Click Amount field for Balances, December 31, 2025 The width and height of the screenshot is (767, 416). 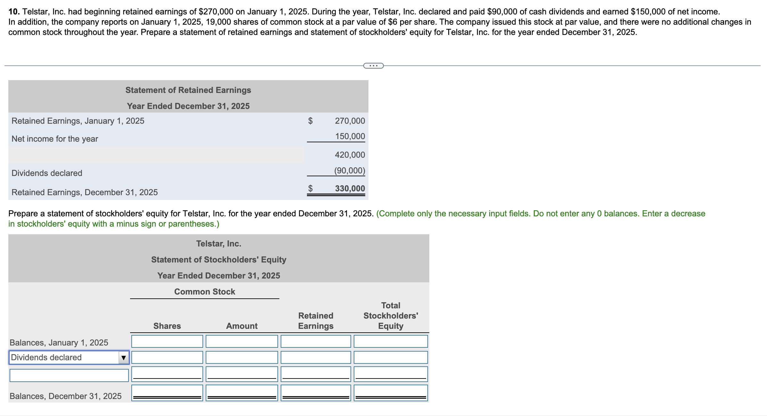[x=242, y=393]
